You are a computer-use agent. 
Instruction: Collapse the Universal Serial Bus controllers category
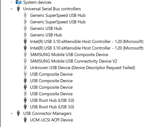[12, 9]
